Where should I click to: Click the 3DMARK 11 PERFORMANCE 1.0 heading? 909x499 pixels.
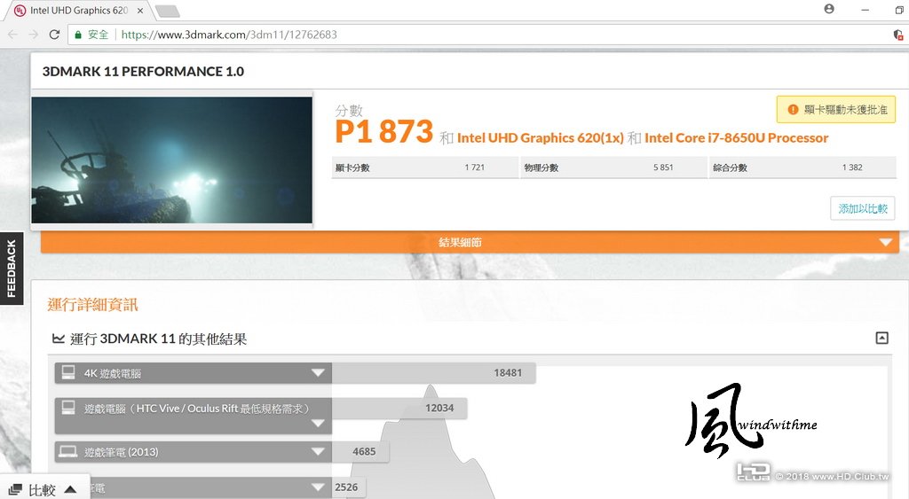(143, 71)
